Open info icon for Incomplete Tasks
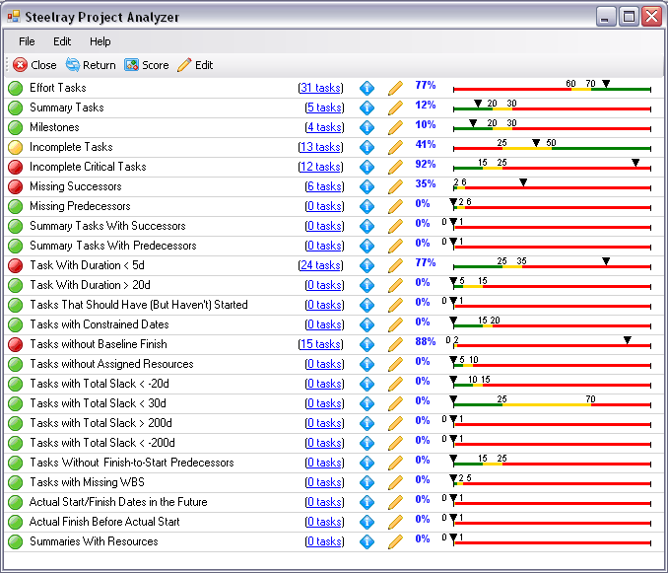 (367, 147)
